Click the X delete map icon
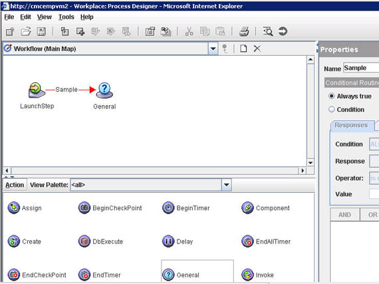 point(257,49)
